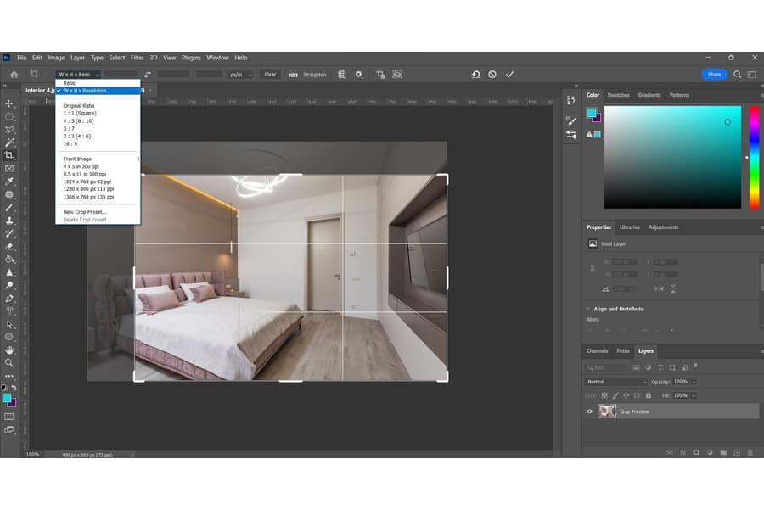Select the Paint Bucket tool
This screenshot has height=509, width=764.
click(x=9, y=259)
